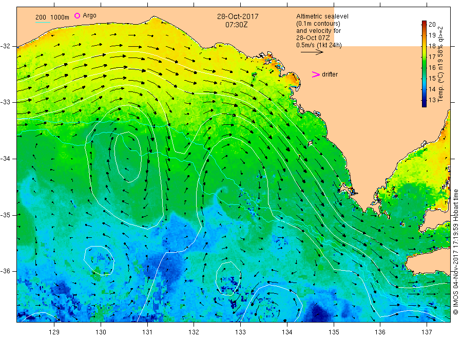Click color bar value 20
This screenshot has width=462, height=339.
pyautogui.click(x=432, y=25)
